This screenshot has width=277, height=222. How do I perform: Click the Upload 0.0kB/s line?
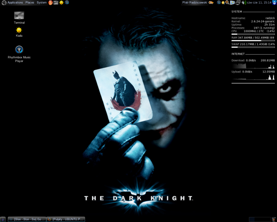point(253,72)
